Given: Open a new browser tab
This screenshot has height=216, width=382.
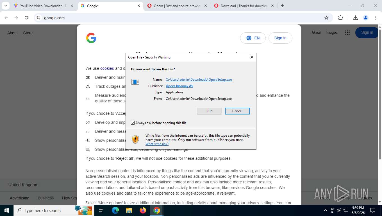Looking at the screenshot, I should pyautogui.click(x=283, y=6).
